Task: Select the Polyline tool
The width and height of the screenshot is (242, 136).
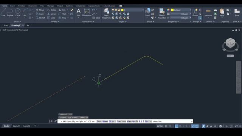Action: tap(10, 12)
